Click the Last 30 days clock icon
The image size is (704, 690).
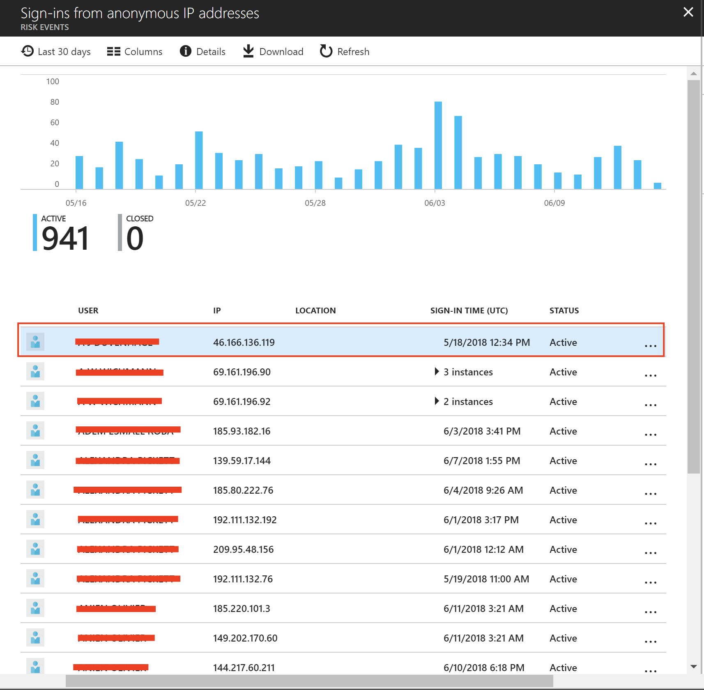[28, 51]
